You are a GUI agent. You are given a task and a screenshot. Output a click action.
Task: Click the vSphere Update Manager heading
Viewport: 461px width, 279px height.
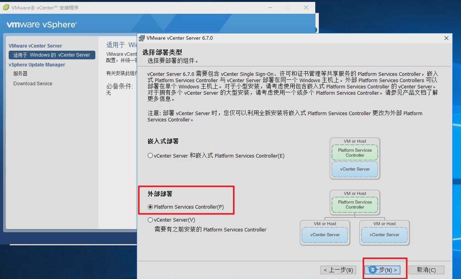pos(37,65)
